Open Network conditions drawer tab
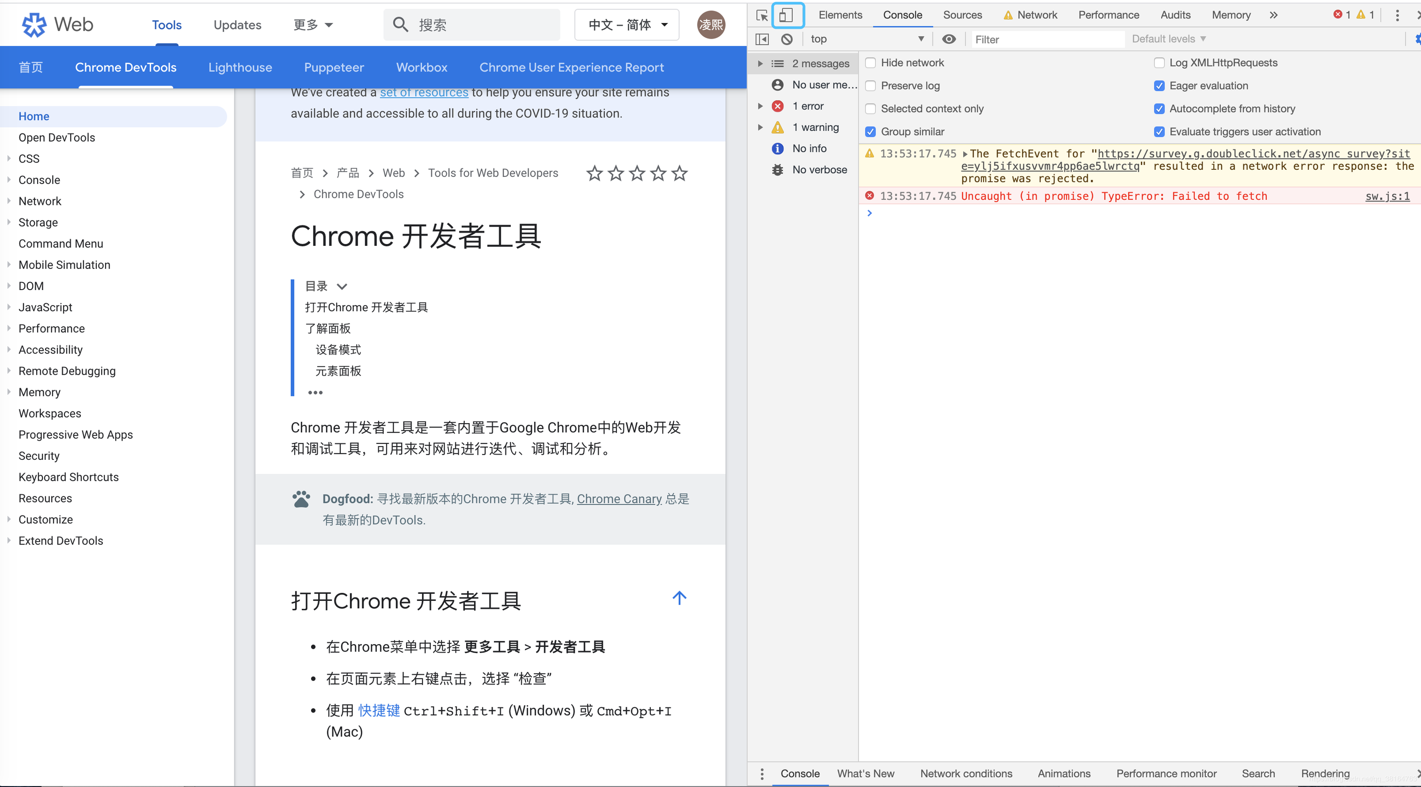 tap(966, 774)
